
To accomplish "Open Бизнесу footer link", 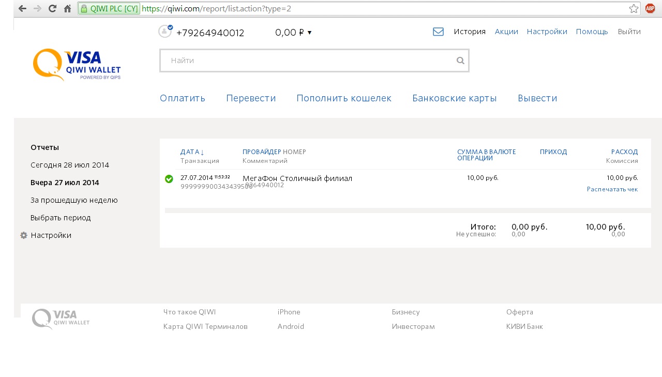I will [405, 312].
